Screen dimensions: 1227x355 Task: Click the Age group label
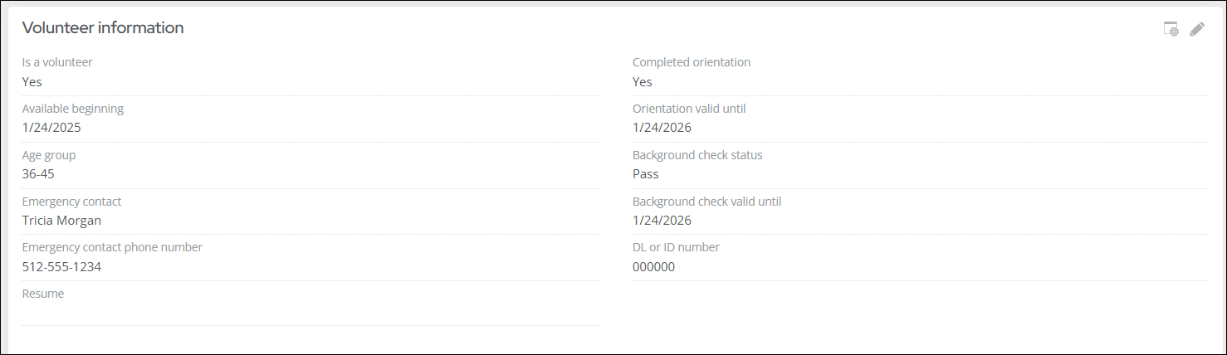pos(49,155)
